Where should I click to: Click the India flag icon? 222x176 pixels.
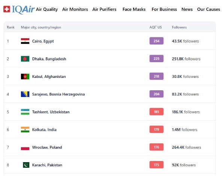25,130
